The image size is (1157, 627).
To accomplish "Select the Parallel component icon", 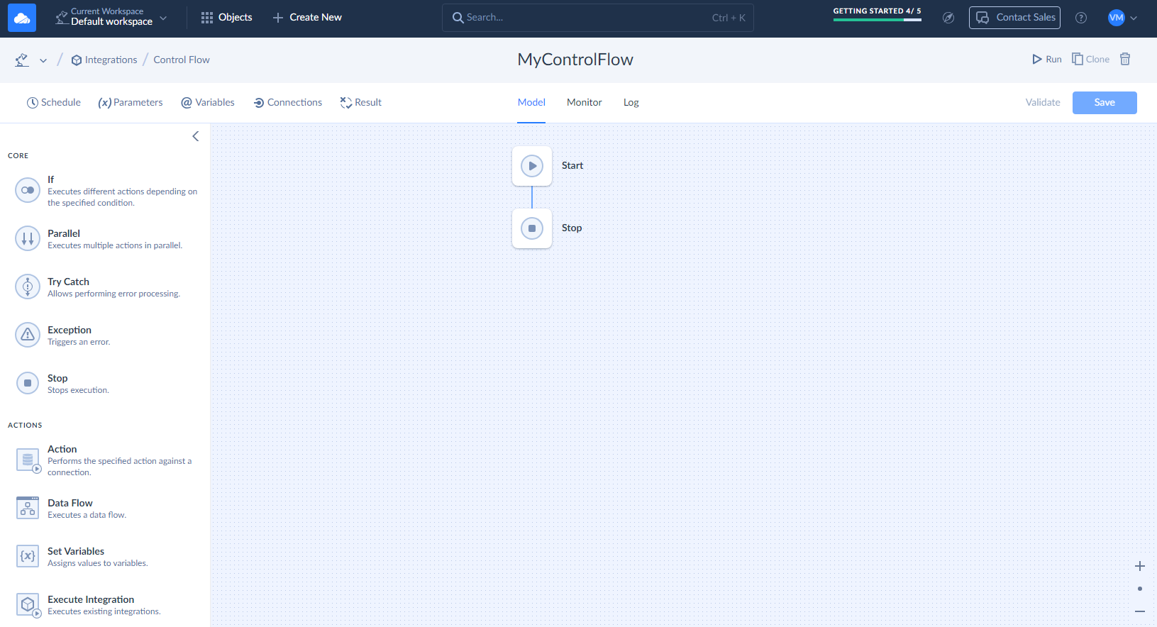I will tap(28, 238).
